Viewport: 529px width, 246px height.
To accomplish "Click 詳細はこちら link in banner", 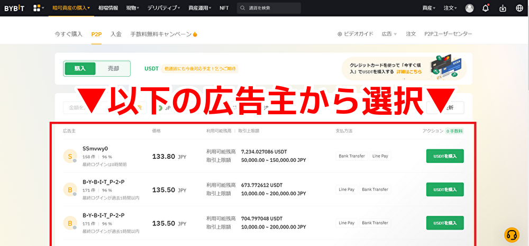I will [409, 71].
